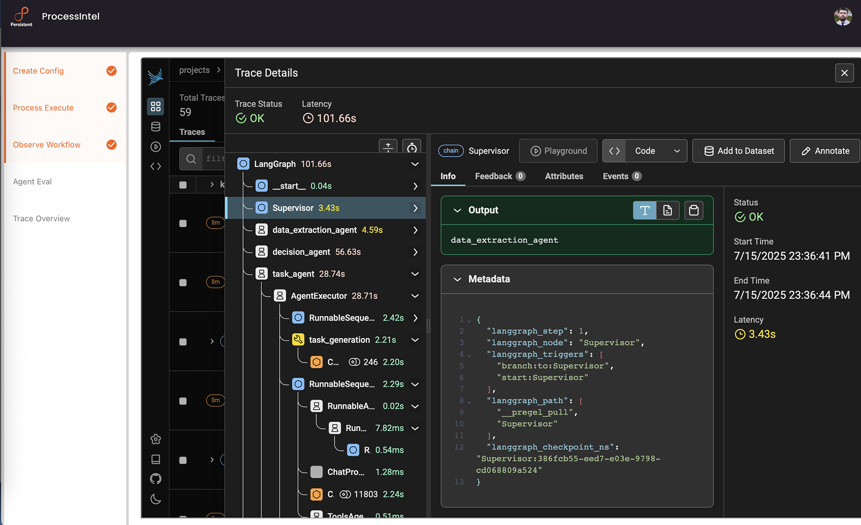The image size is (861, 525).
Task: Open the playground play icon in sidebar
Action: coord(155,146)
